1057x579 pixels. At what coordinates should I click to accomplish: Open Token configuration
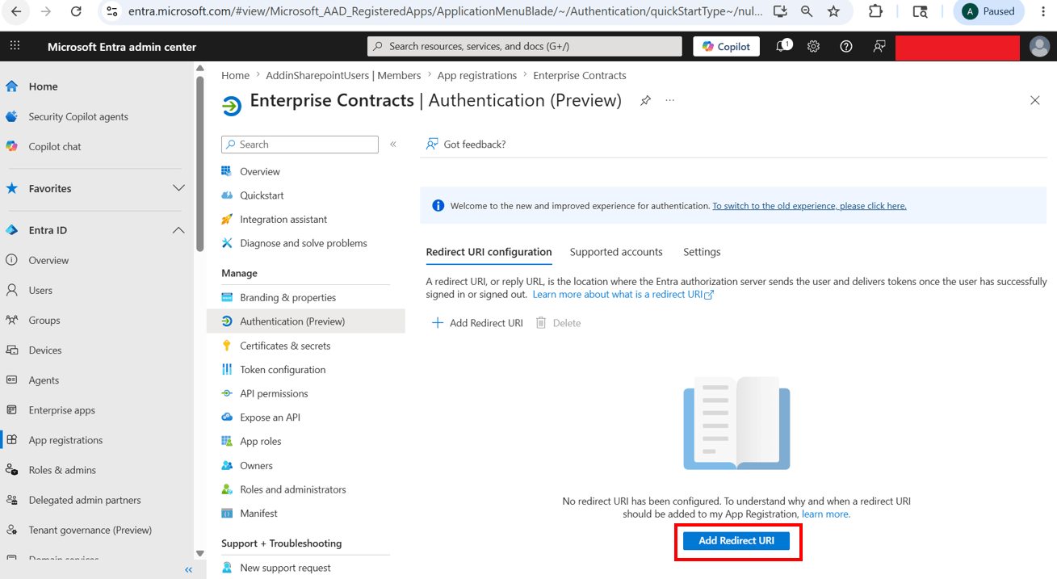pos(283,369)
